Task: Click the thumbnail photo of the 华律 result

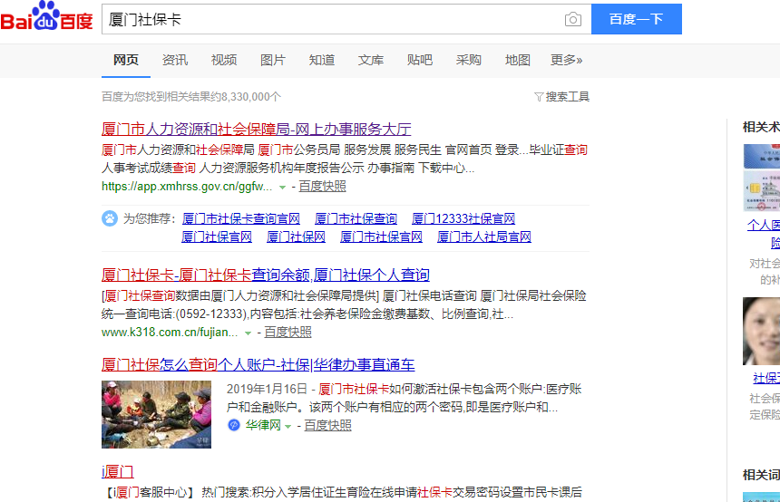Action: pos(143,414)
